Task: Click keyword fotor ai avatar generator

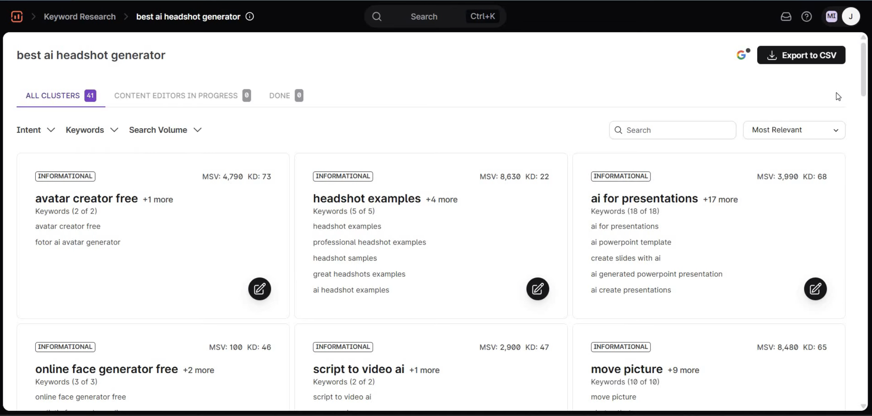Action: pyautogui.click(x=78, y=242)
